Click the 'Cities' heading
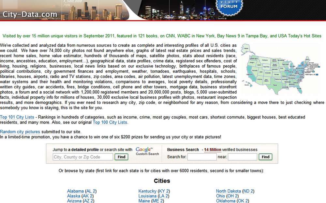This screenshot has height=203, width=326. tap(162, 181)
